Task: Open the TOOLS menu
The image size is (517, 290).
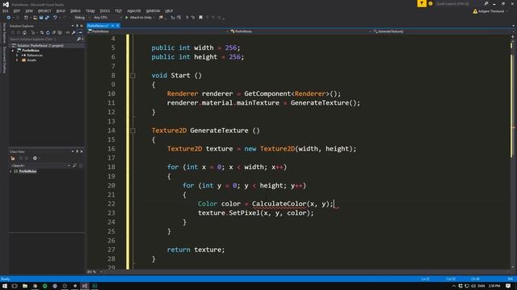Action: coord(104,10)
